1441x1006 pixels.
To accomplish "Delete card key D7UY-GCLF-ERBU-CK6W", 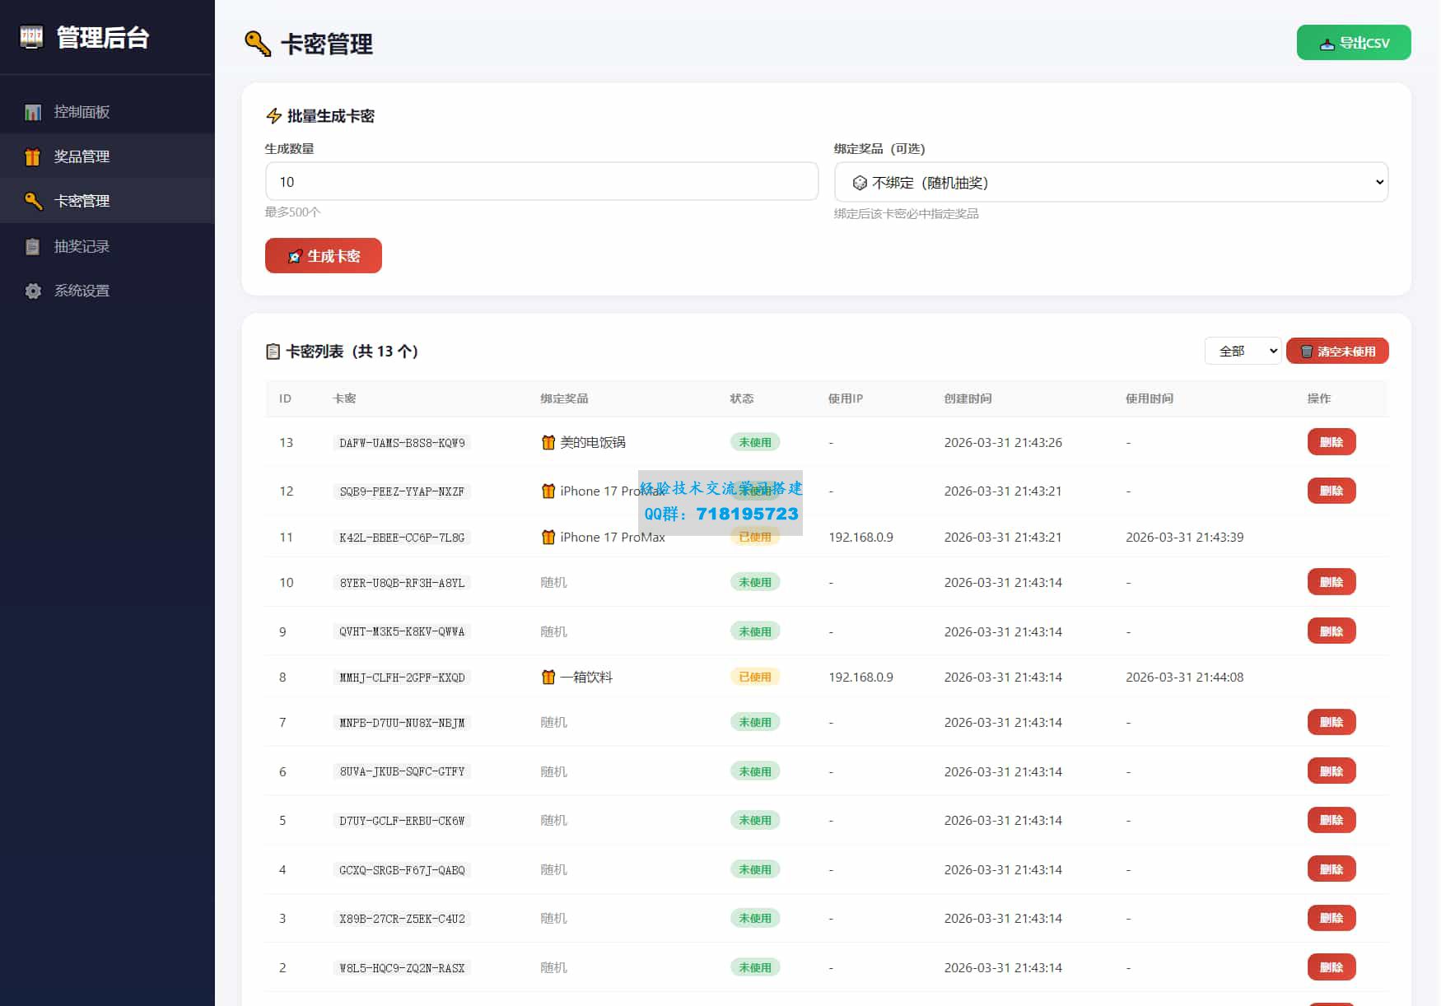I will [x=1331, y=820].
